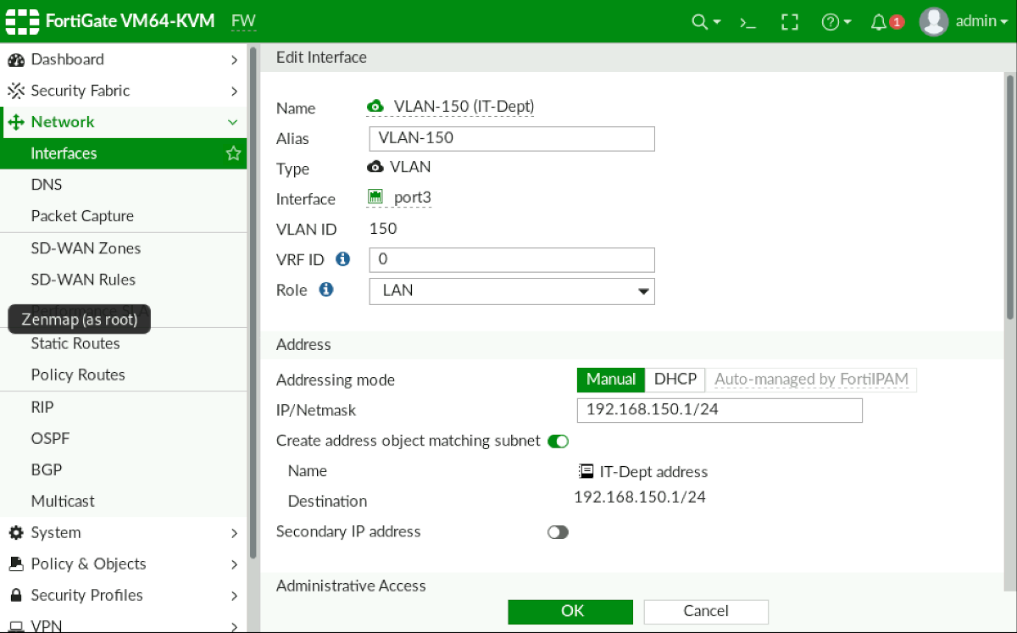The width and height of the screenshot is (1017, 633).
Task: Click the FortiGate grid logo
Action: [23, 21]
